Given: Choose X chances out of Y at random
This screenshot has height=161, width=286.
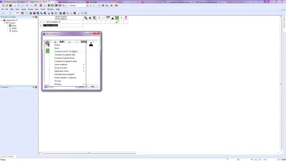Looking at the screenshot, I should tap(67, 51).
